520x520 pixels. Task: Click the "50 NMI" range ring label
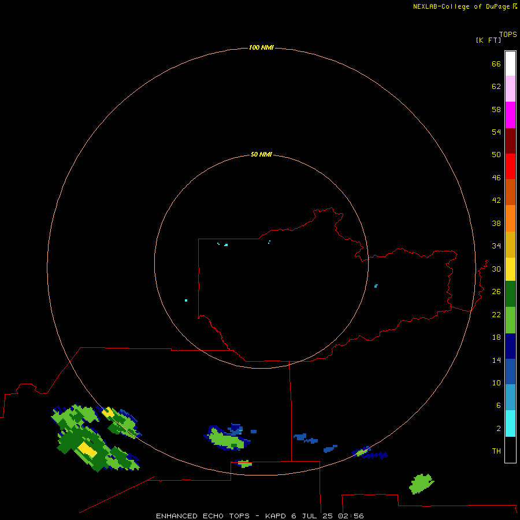click(x=261, y=154)
